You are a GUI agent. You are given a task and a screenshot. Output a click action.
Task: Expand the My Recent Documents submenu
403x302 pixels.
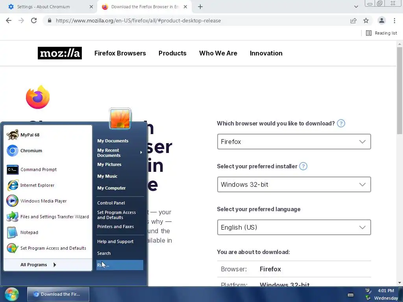tap(120, 153)
